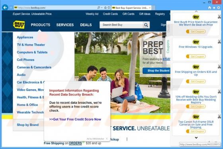Click the Best Buy logo on the Price Match coupon
The height and width of the screenshot is (149, 223).
coord(196,17)
